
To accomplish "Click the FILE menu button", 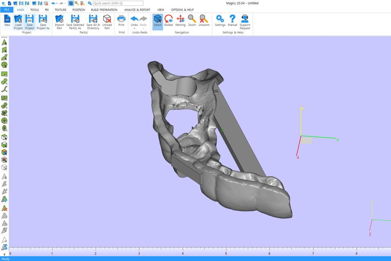I will [x=6, y=10].
